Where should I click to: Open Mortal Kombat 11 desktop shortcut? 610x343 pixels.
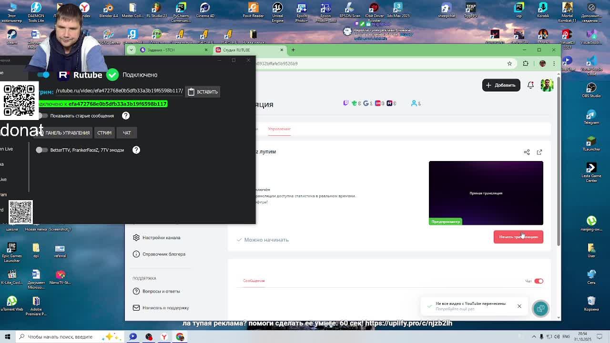click(567, 12)
